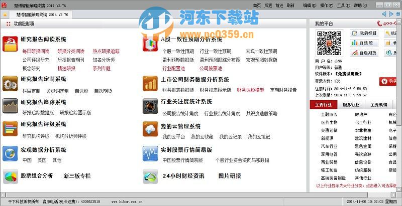Open 财务选股模型 link
The height and width of the screenshot is (206, 402).
(x=250, y=90)
